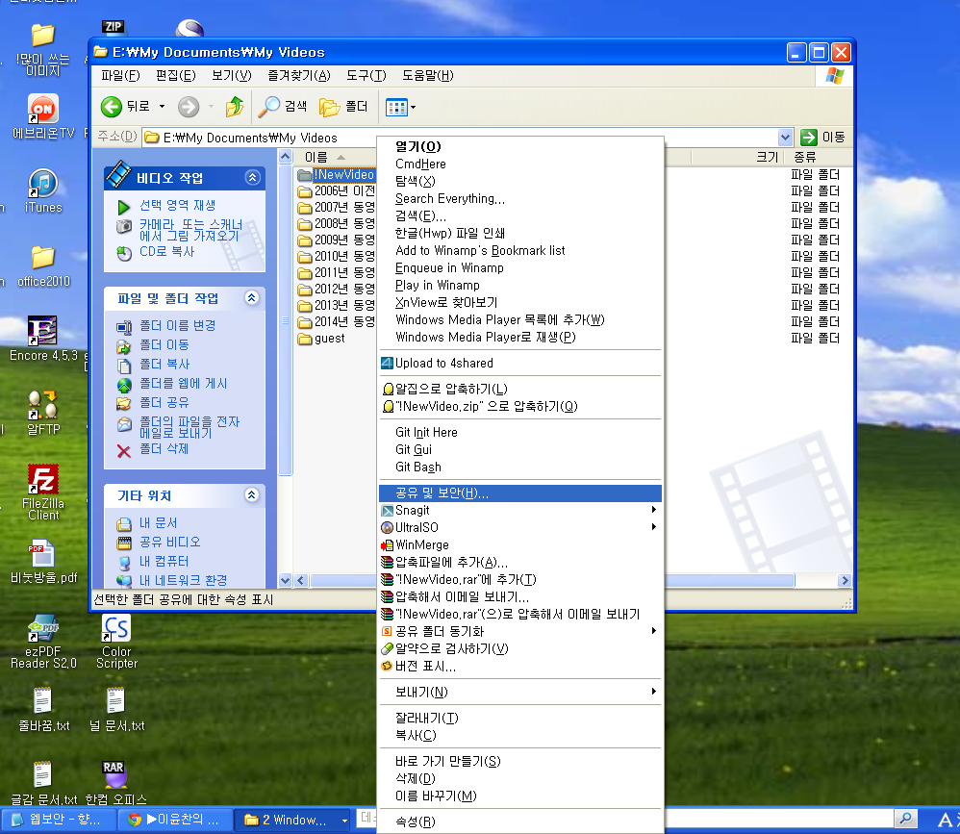Open Color Scripter desktop icon
This screenshot has width=960, height=834.
coord(116,641)
